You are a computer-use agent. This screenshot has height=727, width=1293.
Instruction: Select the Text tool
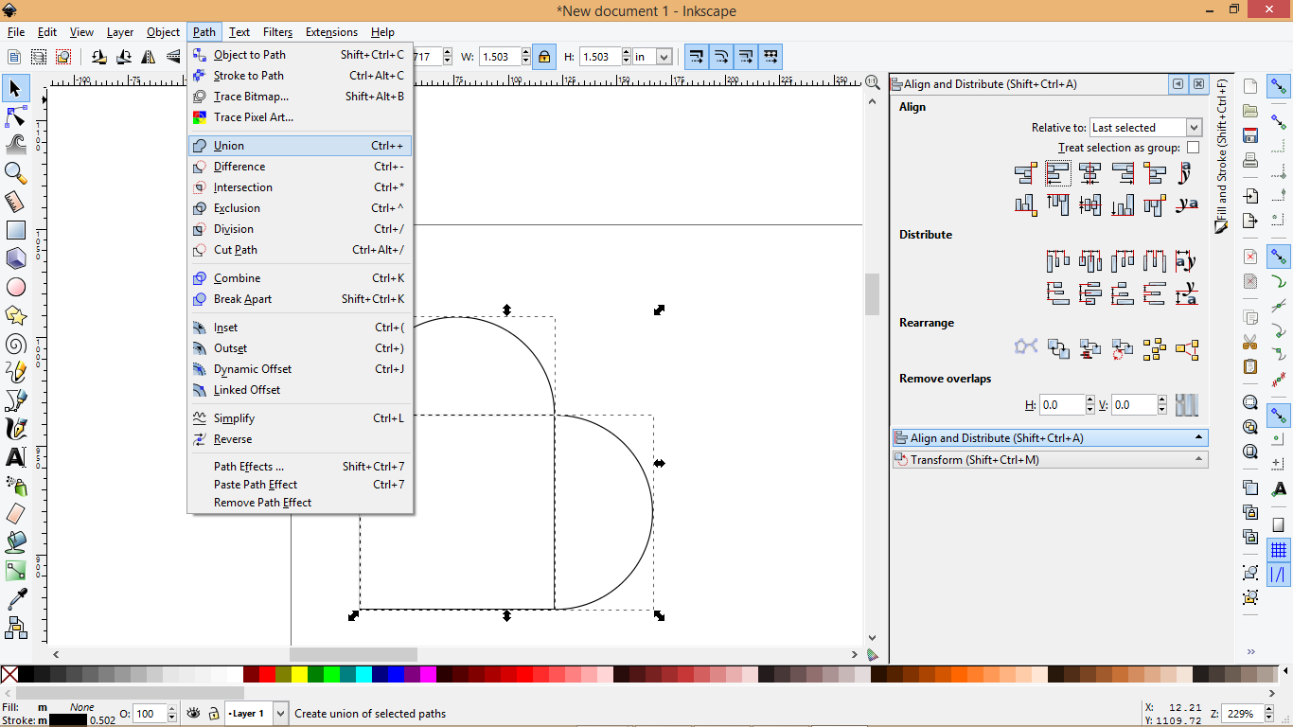pyautogui.click(x=15, y=457)
